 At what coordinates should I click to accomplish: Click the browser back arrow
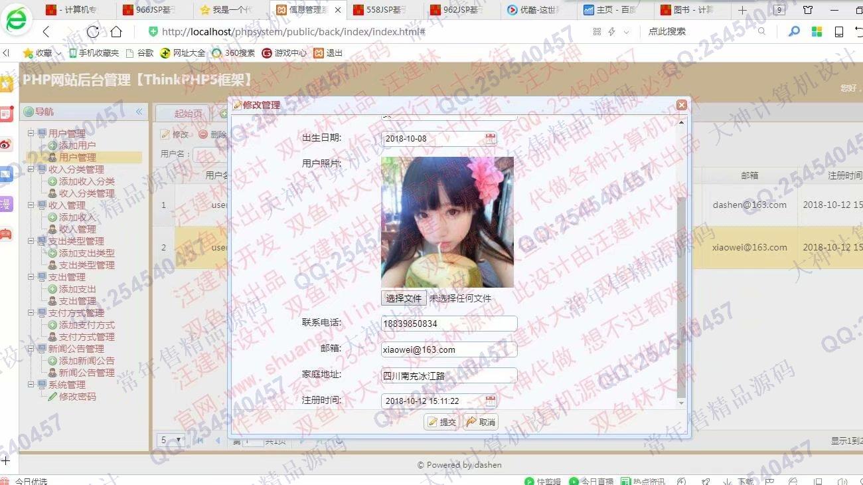46,32
